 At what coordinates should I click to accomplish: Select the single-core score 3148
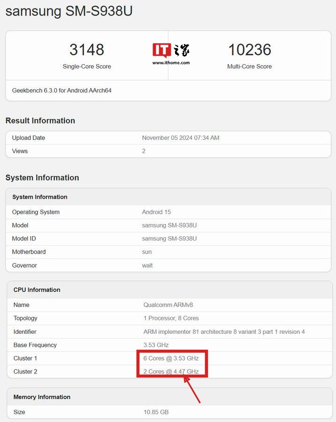[x=87, y=50]
